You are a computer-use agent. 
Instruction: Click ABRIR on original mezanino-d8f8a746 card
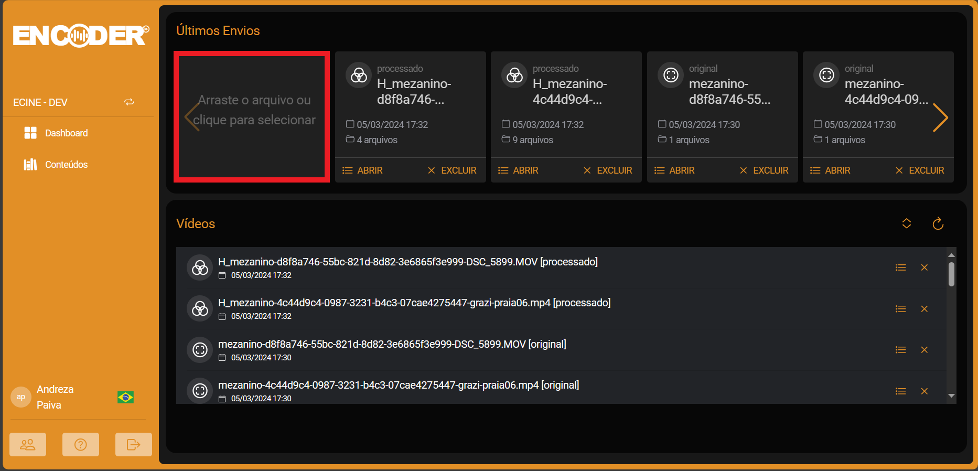(x=674, y=170)
